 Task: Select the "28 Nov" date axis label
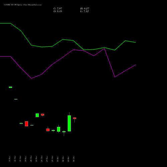coord(52,159)
